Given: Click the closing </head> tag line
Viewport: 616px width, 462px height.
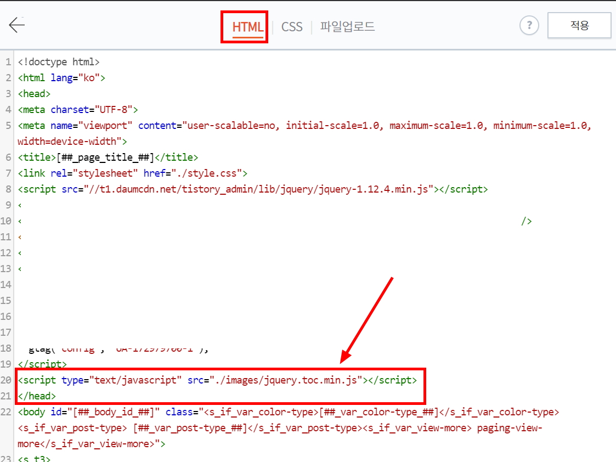Looking at the screenshot, I should (x=37, y=396).
